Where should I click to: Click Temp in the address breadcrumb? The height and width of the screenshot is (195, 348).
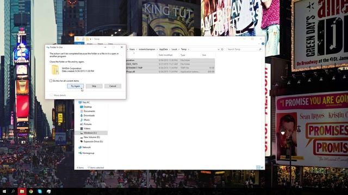point(184,49)
